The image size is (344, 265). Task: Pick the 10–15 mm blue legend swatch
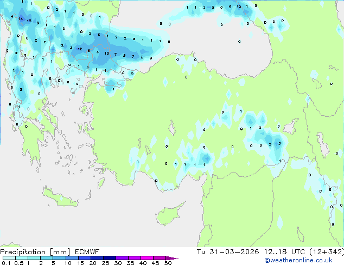coord(72,258)
